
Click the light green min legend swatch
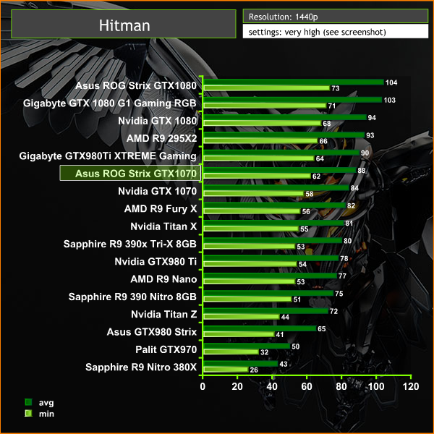pos(28,414)
